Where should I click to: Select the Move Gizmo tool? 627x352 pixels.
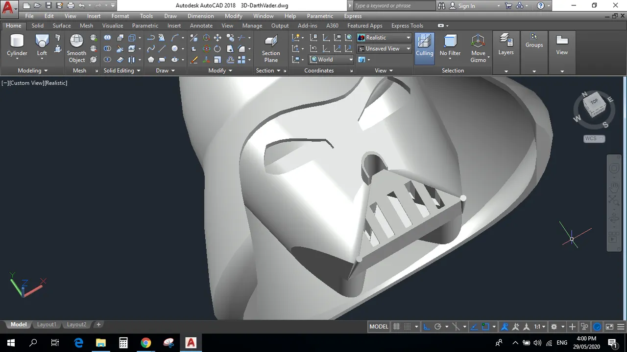point(478,48)
